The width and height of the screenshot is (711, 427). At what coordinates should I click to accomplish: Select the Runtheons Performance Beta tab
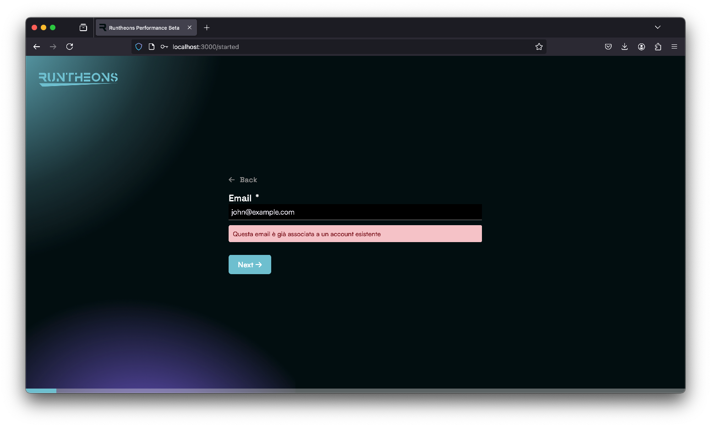[x=146, y=27]
